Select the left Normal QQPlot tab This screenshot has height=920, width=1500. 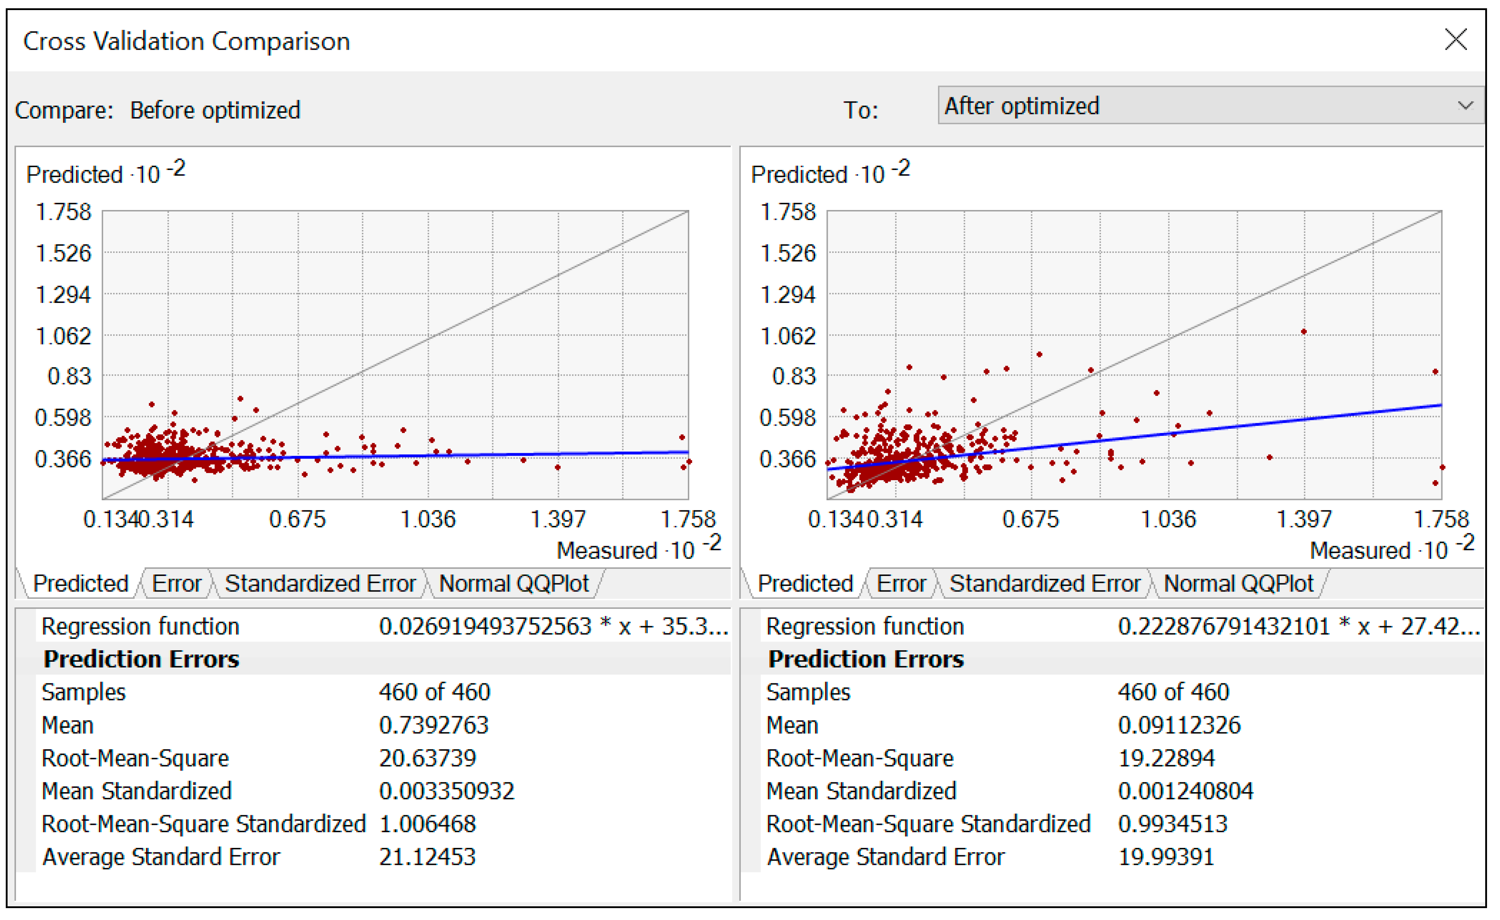pyautogui.click(x=514, y=584)
